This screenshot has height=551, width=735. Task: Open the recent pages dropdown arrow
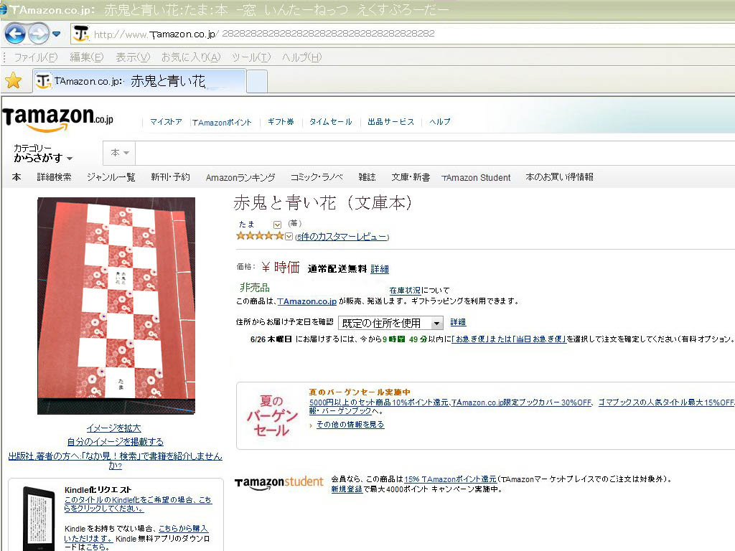tap(57, 34)
